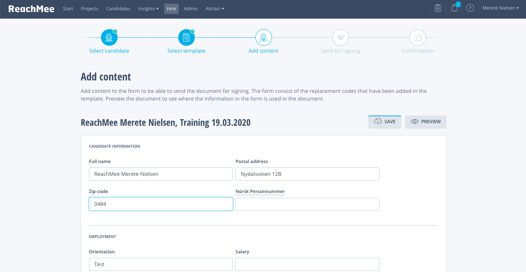
Task: Click the Send for signing label
Action: [x=341, y=51]
